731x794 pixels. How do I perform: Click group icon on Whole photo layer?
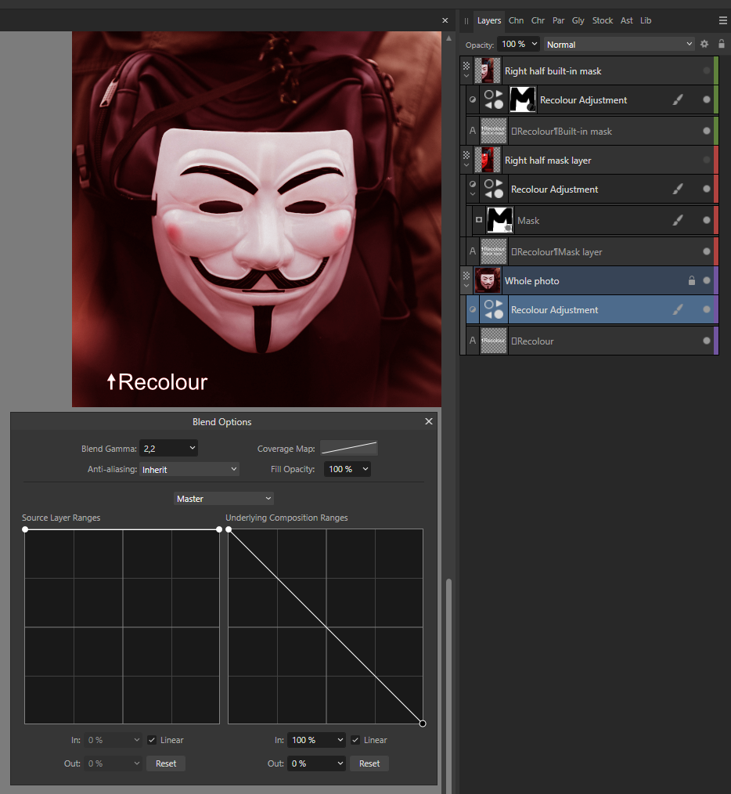(466, 276)
